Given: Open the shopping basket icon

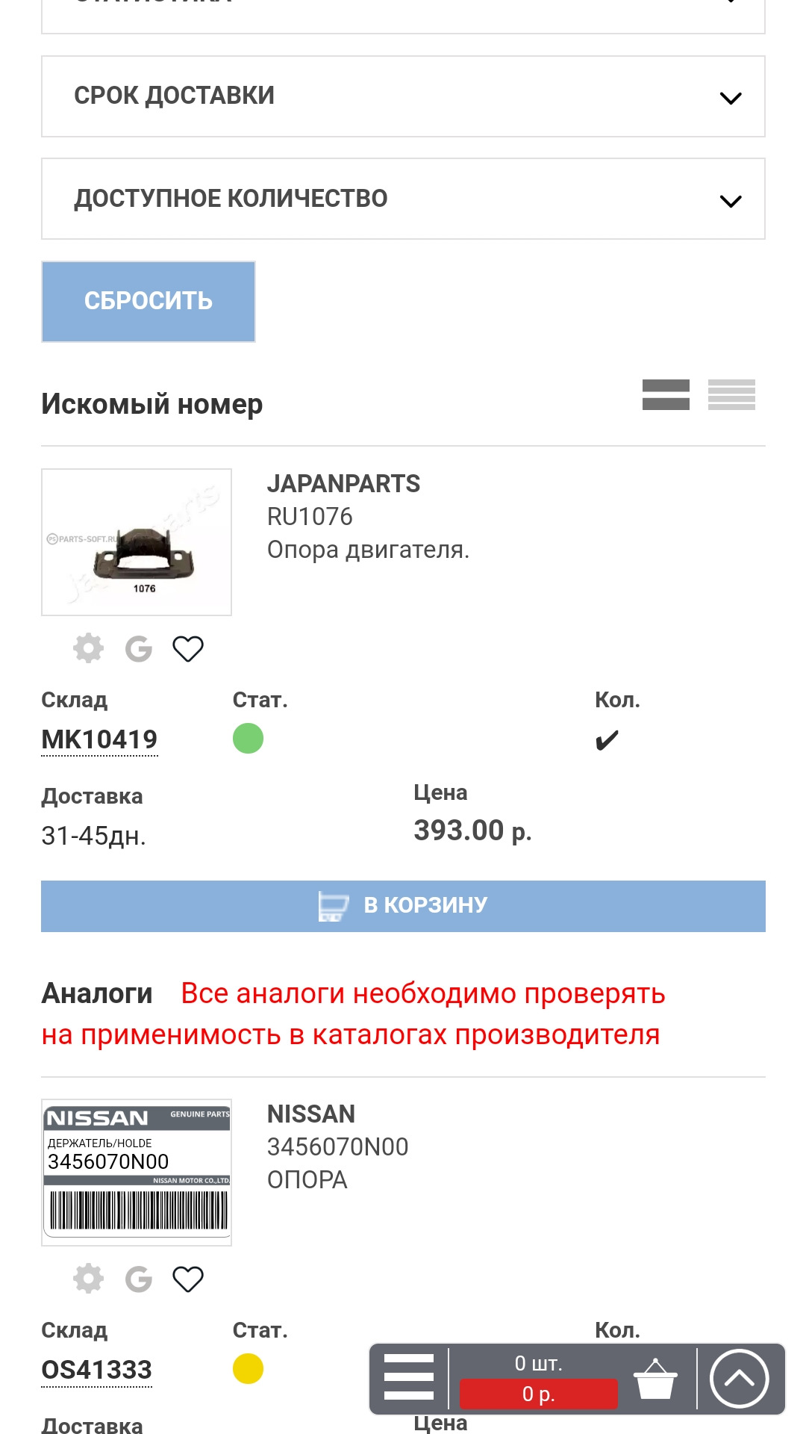Looking at the screenshot, I should click(655, 1379).
